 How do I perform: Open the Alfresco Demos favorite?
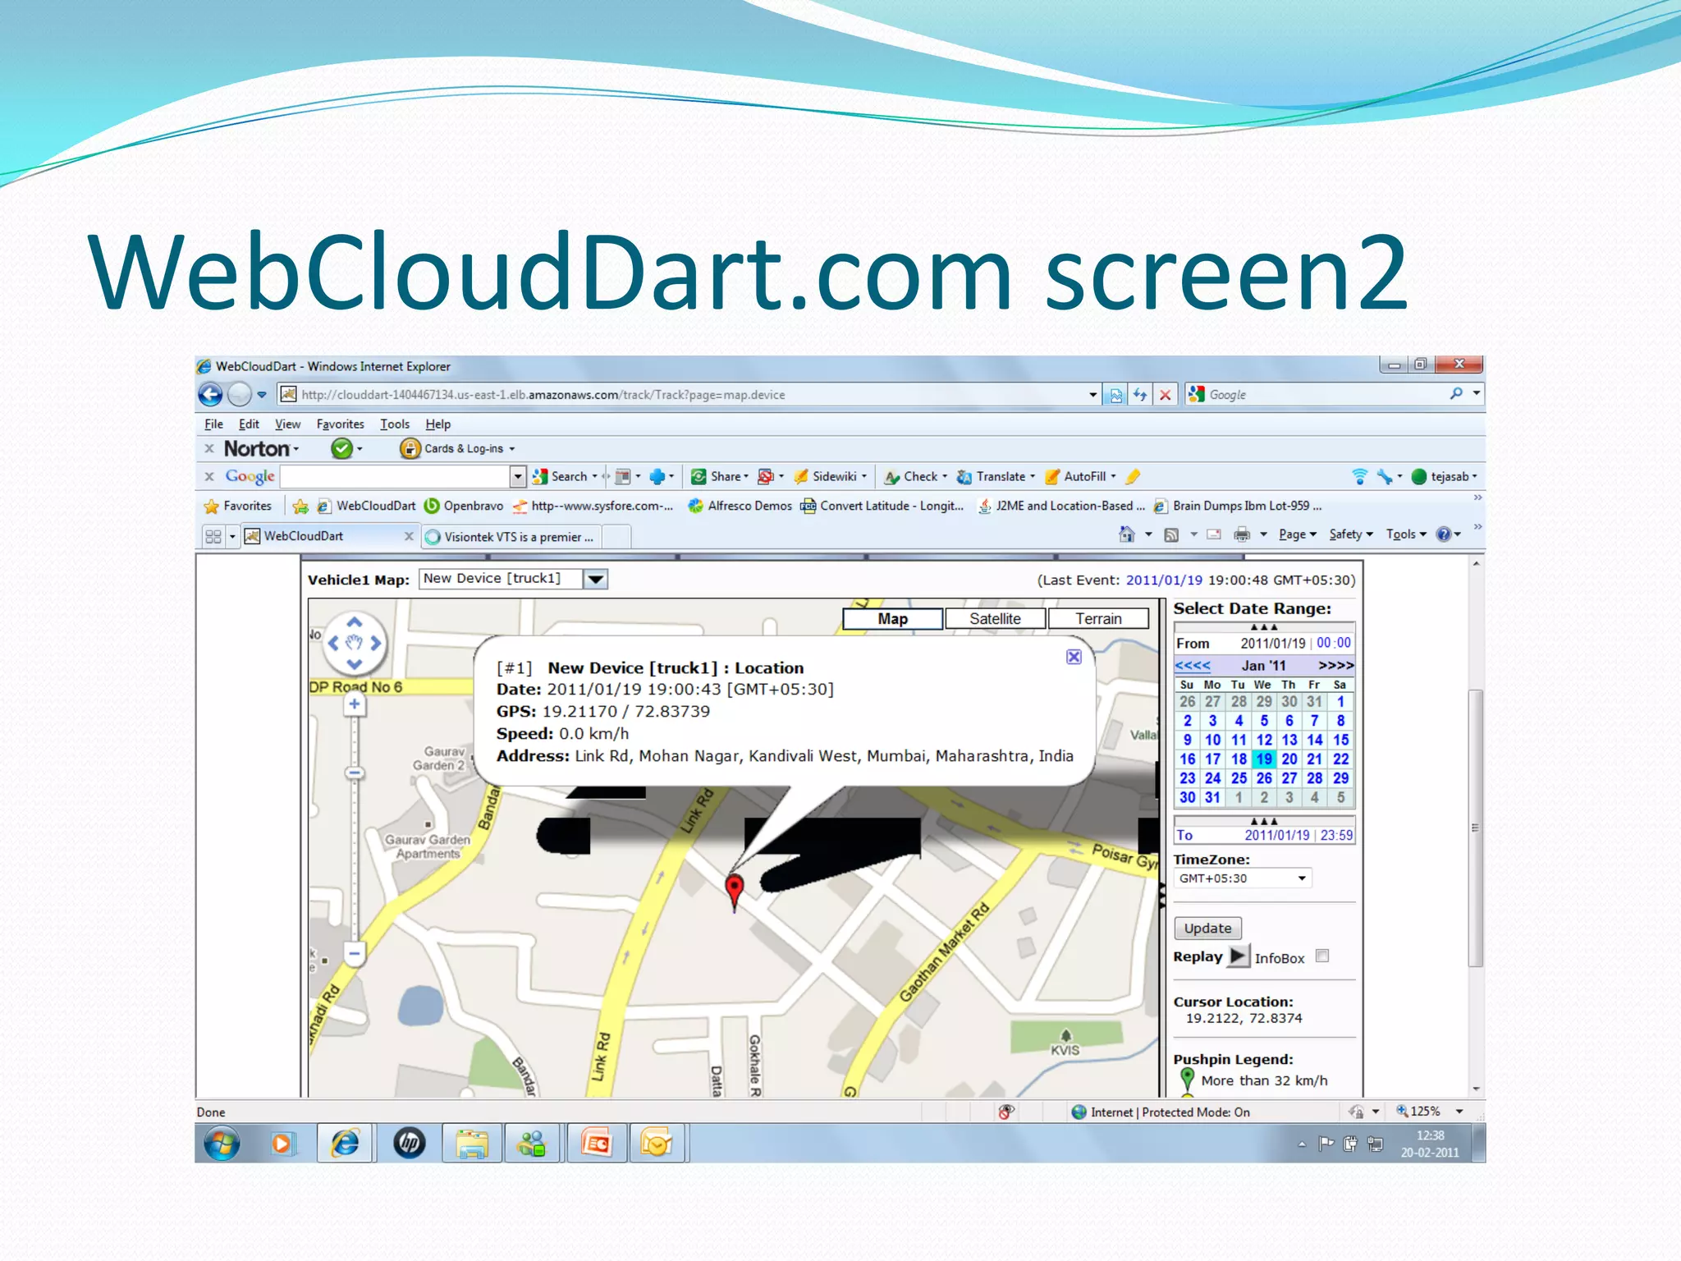click(x=740, y=506)
